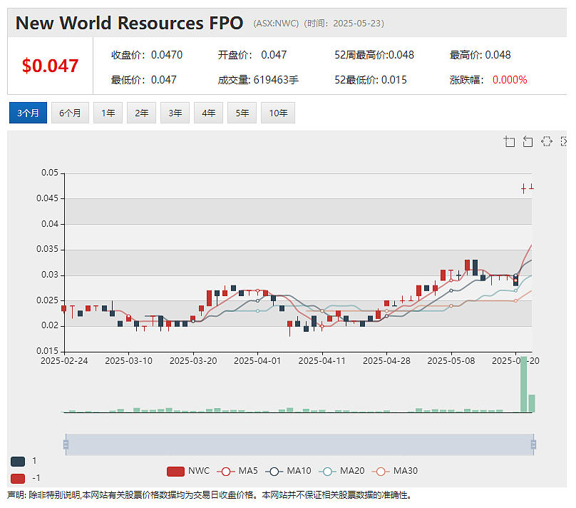Click the 0.035 y-axis label
Image resolution: width=576 pixels, height=508 pixels.
point(47,249)
